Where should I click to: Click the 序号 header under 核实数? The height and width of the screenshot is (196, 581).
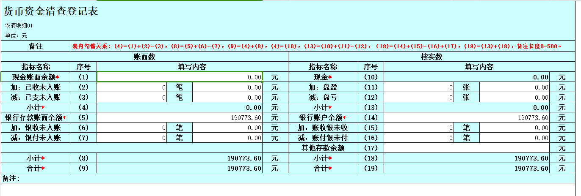[371, 67]
